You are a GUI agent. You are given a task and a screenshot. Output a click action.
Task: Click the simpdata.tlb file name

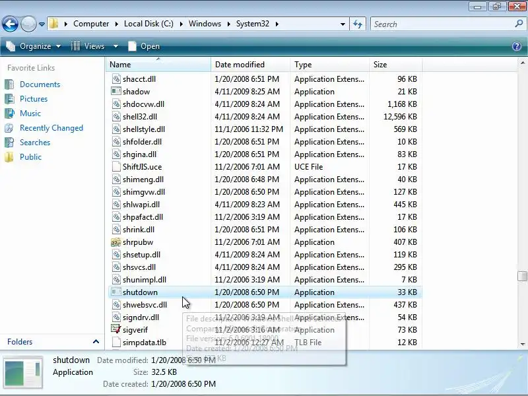tap(145, 343)
